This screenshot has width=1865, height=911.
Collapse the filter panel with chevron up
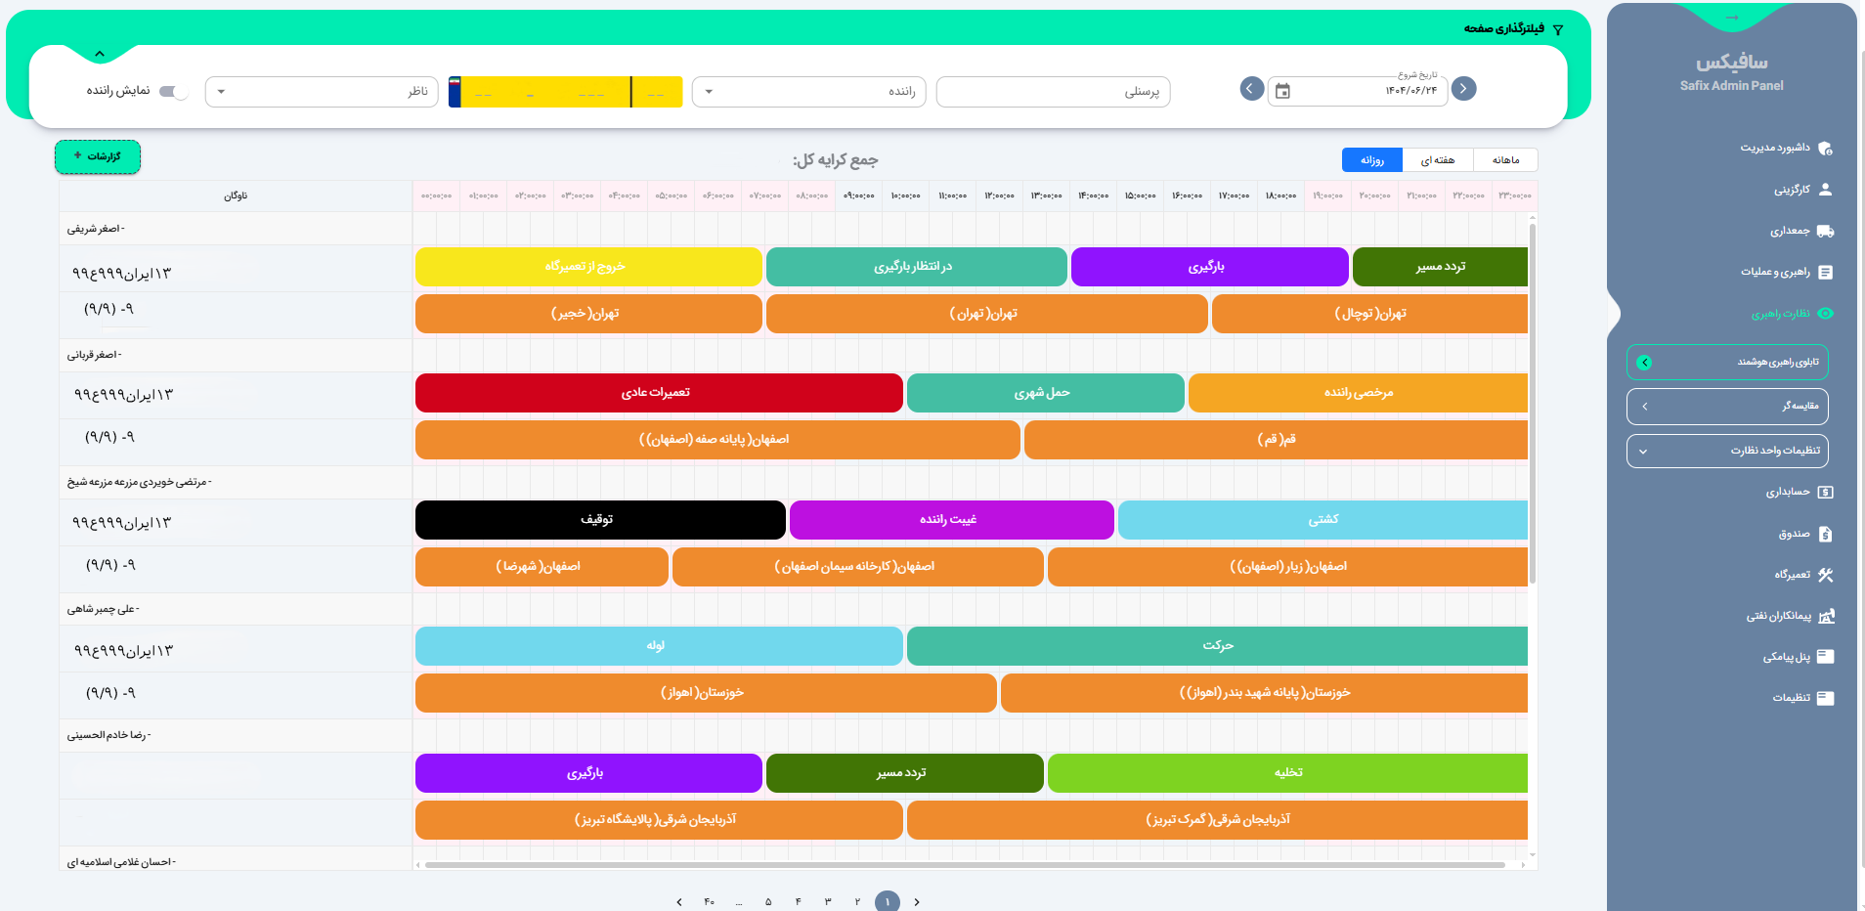pyautogui.click(x=100, y=54)
